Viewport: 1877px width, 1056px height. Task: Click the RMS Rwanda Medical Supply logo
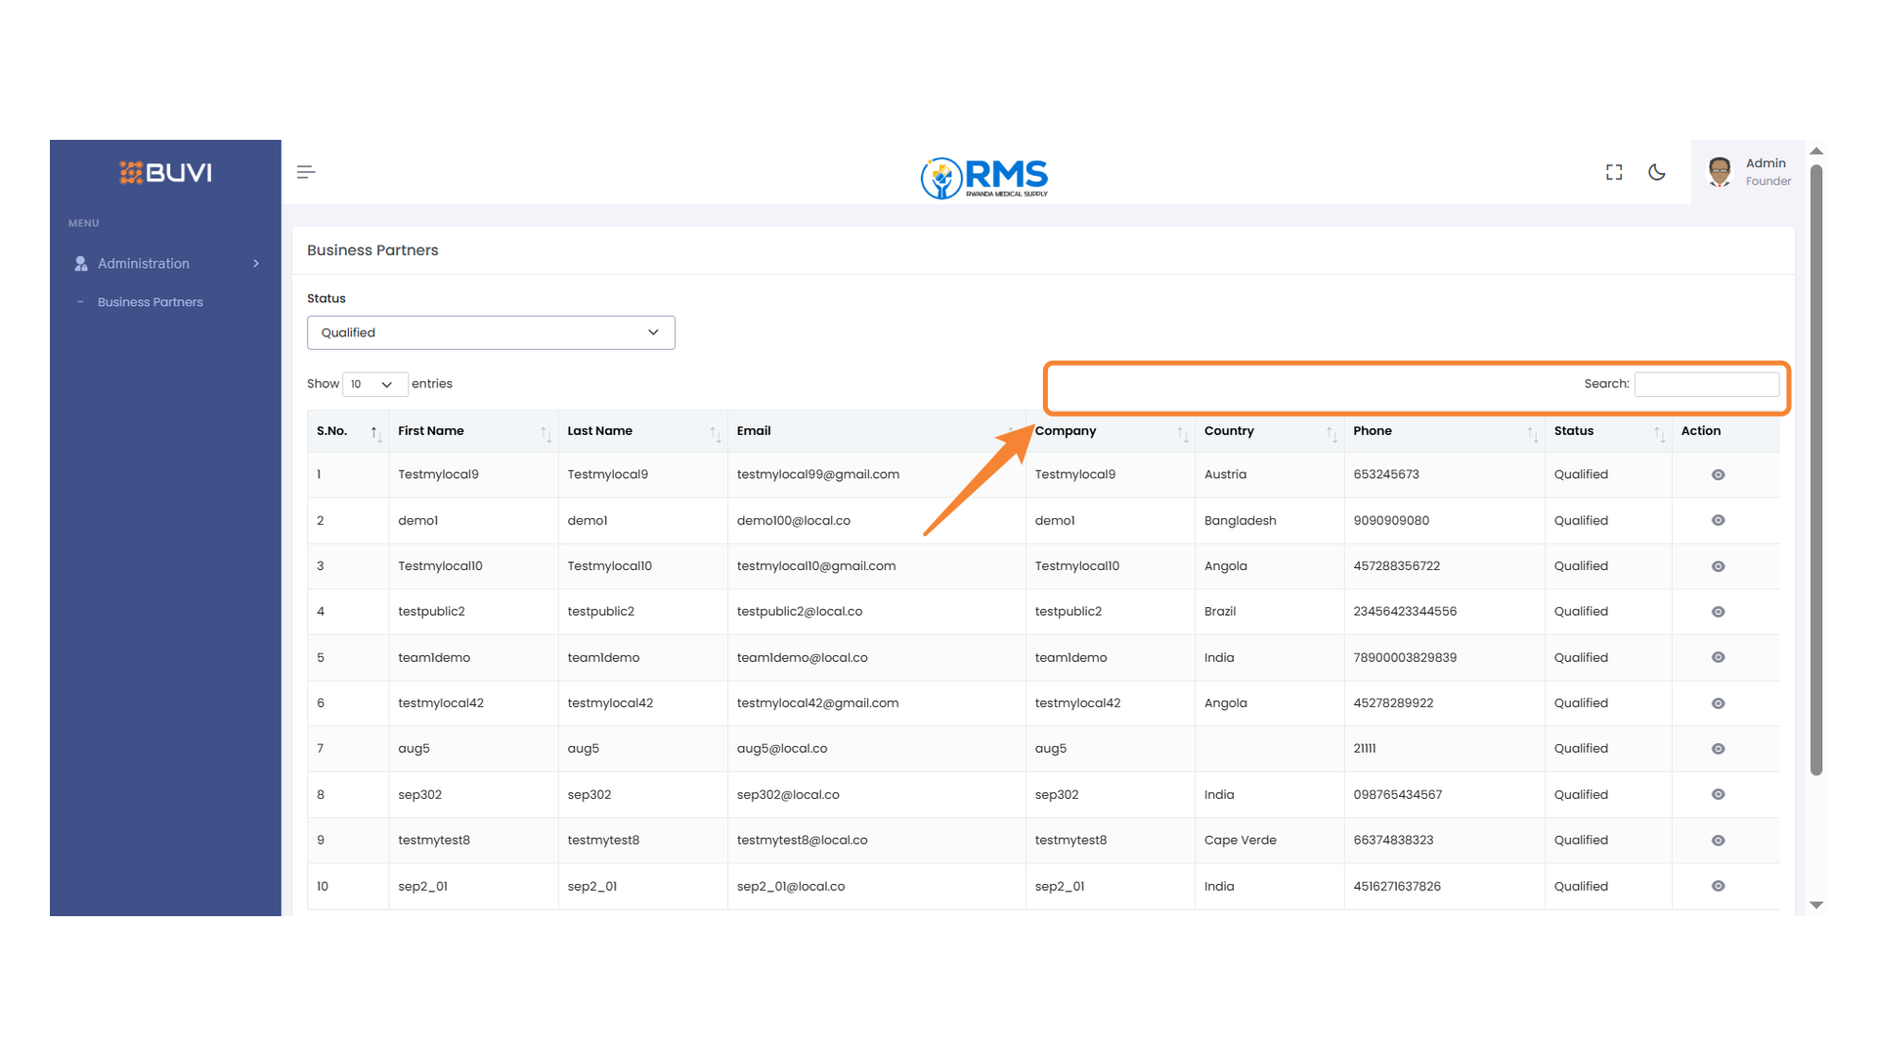point(984,178)
